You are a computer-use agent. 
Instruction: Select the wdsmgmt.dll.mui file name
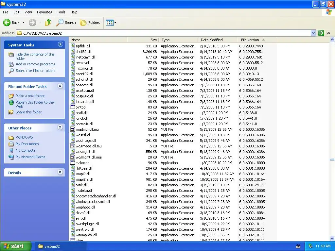pyautogui.click(x=89, y=157)
